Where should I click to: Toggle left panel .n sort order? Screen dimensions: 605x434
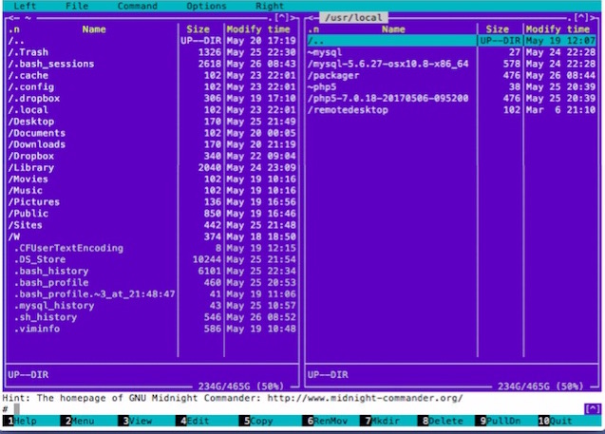(14, 29)
